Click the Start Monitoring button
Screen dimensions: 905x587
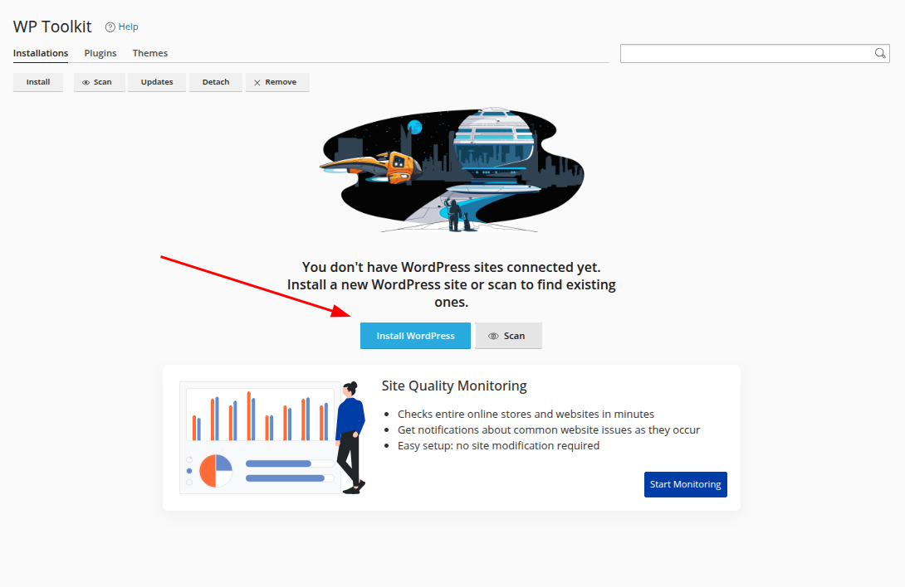pyautogui.click(x=686, y=484)
